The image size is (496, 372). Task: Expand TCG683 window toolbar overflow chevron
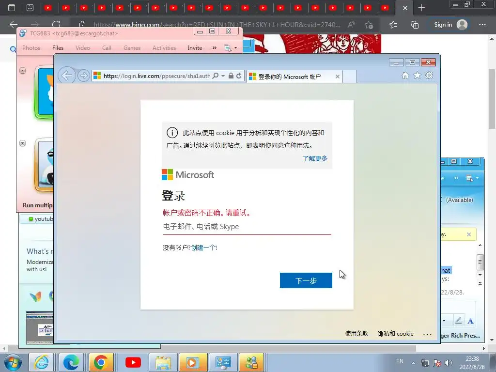click(215, 48)
